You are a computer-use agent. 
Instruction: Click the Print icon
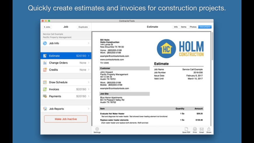(x=195, y=129)
